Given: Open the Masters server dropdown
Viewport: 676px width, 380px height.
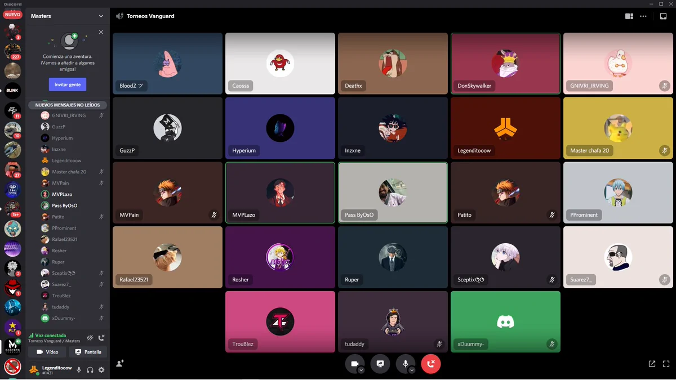Looking at the screenshot, I should click(68, 16).
